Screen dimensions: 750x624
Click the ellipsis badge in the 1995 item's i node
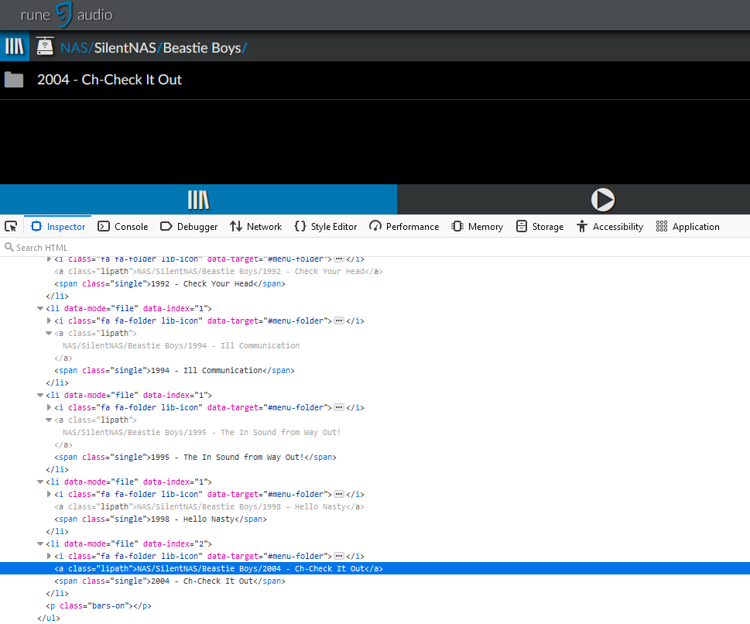[x=339, y=407]
